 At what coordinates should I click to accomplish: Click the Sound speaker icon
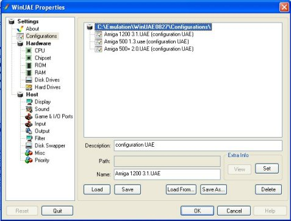pyautogui.click(x=29, y=109)
